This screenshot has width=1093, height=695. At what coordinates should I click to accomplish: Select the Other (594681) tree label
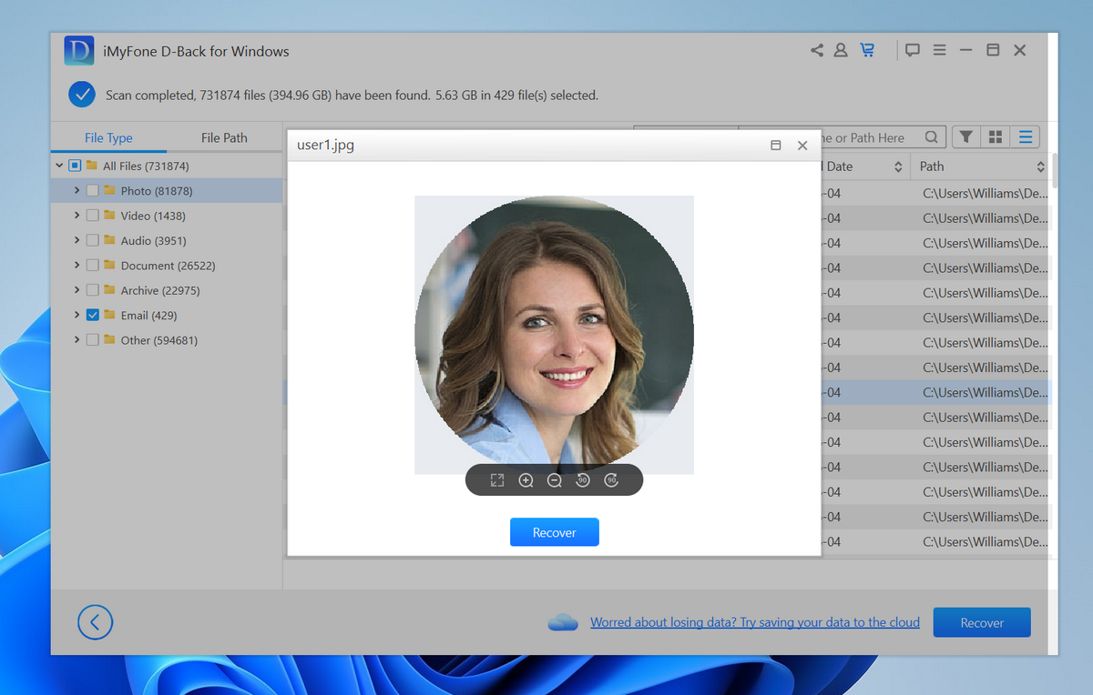click(x=159, y=340)
